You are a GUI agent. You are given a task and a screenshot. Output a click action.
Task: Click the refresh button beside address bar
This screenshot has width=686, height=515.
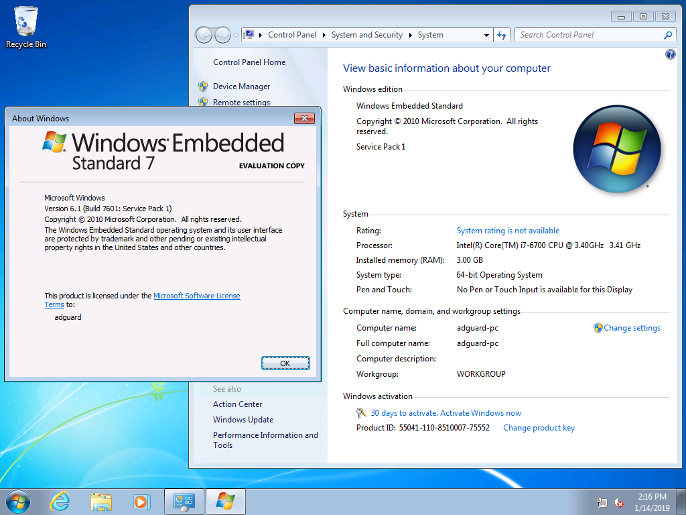[x=502, y=35]
